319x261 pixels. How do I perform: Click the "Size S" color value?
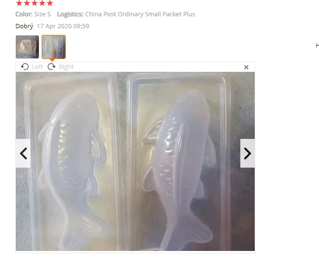(x=42, y=14)
